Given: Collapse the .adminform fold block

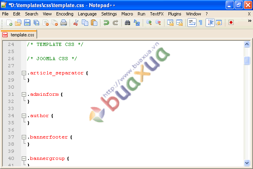Looking at the screenshot, I should coord(24,94).
